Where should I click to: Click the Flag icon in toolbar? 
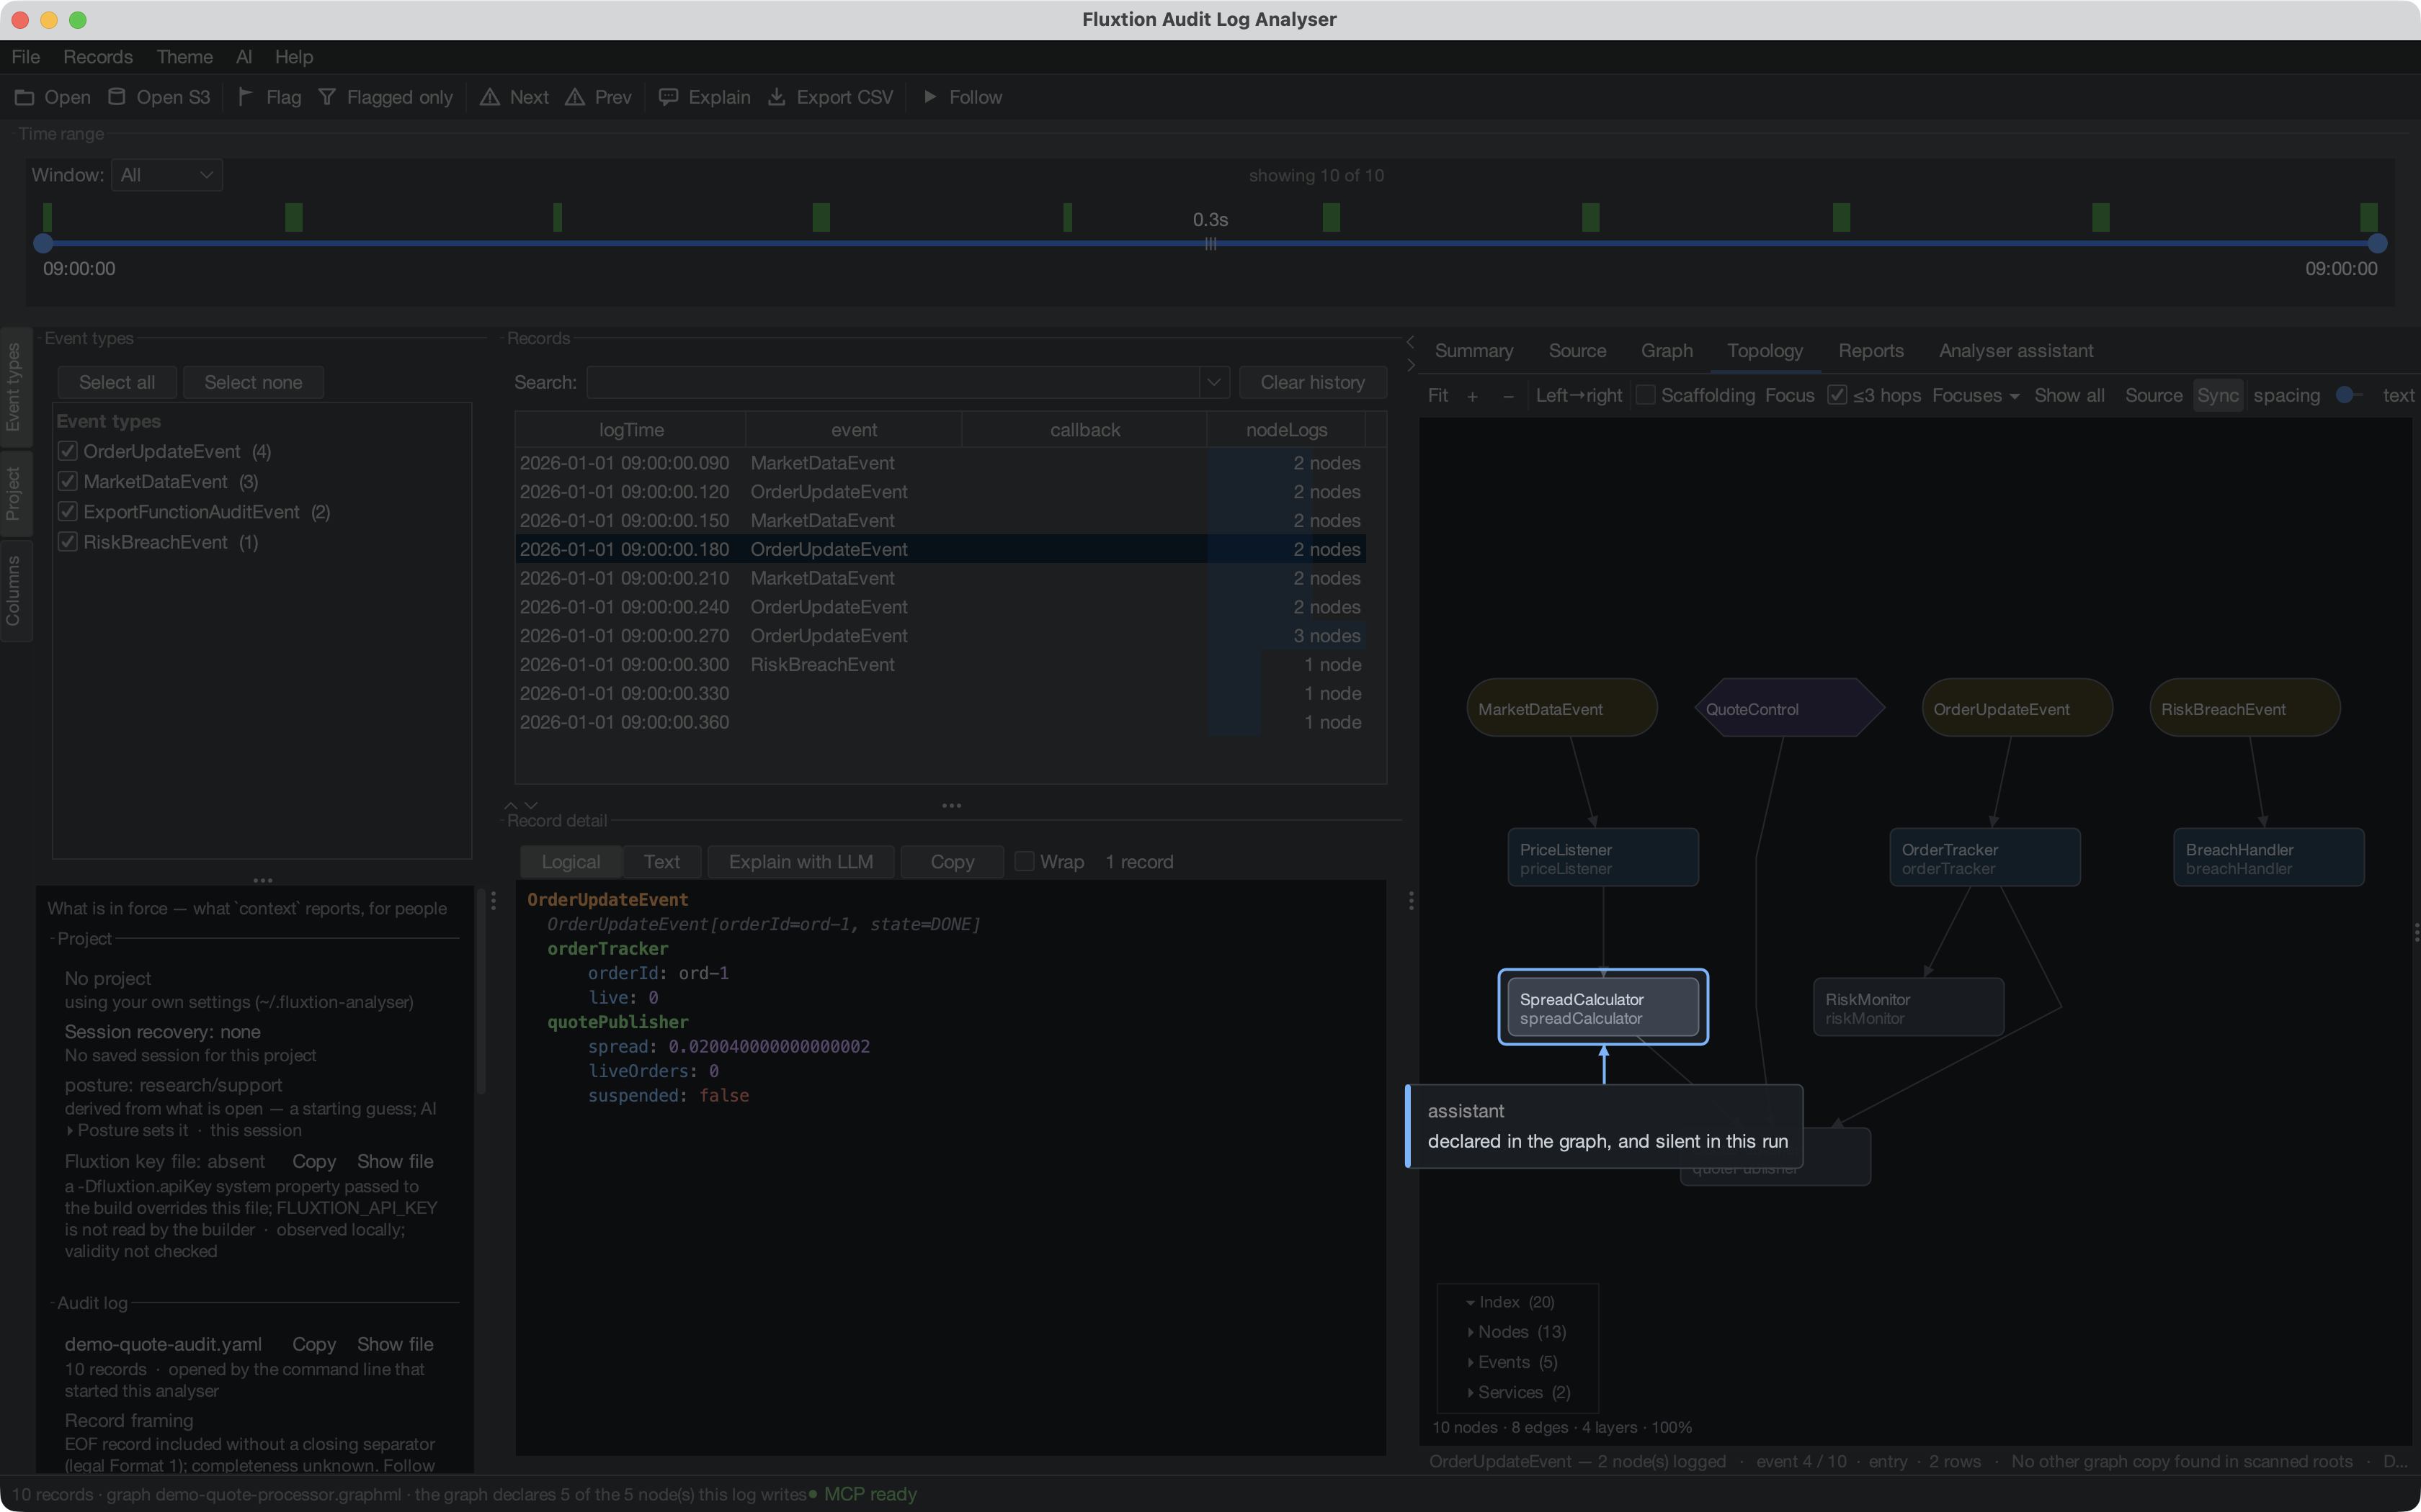tap(245, 97)
